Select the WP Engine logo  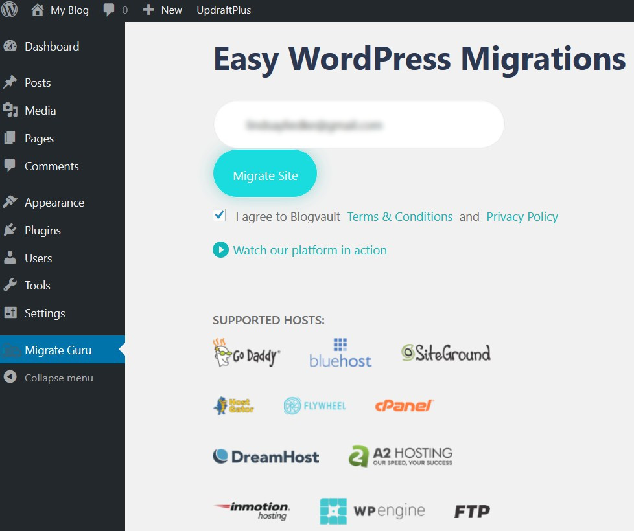click(372, 511)
